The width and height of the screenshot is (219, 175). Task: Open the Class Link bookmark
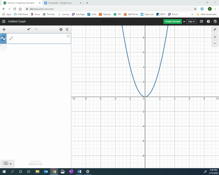click(x=147, y=14)
